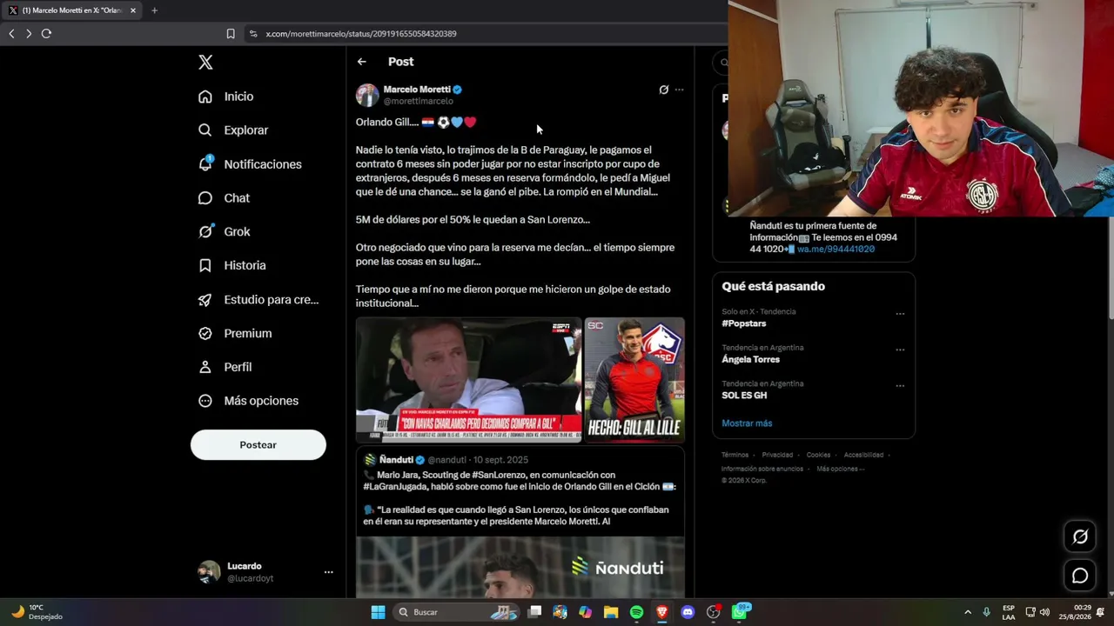Screen dimensions: 1114x626
Task: Open the Perfil person icon
Action: [x=205, y=367]
